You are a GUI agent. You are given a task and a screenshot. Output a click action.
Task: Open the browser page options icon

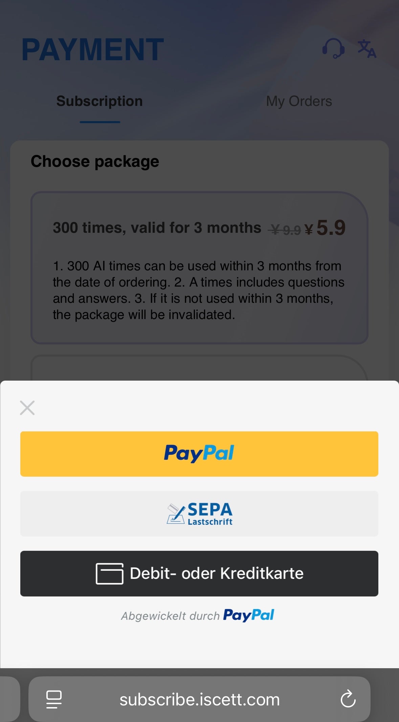[x=54, y=699]
